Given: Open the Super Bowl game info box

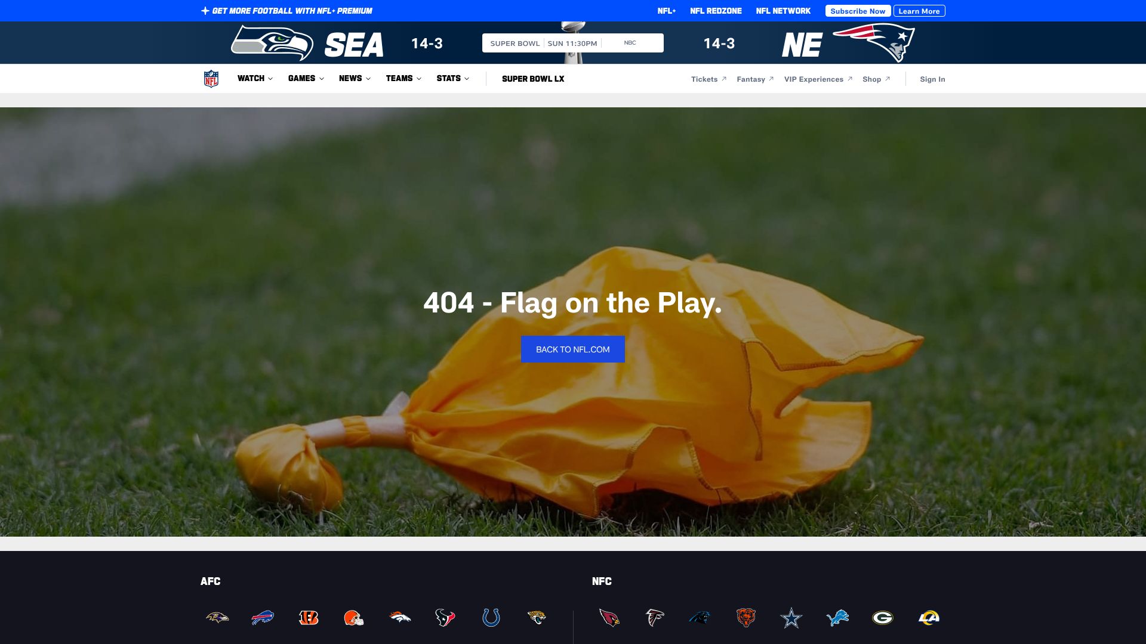Looking at the screenshot, I should [572, 43].
